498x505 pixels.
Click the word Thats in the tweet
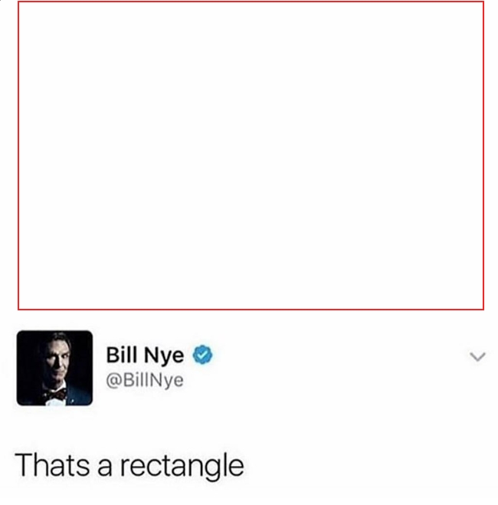pos(52,464)
